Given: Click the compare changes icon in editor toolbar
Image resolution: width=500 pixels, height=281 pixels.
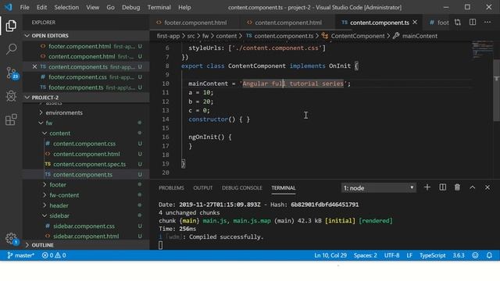Looking at the screenshot, I should [458, 23].
